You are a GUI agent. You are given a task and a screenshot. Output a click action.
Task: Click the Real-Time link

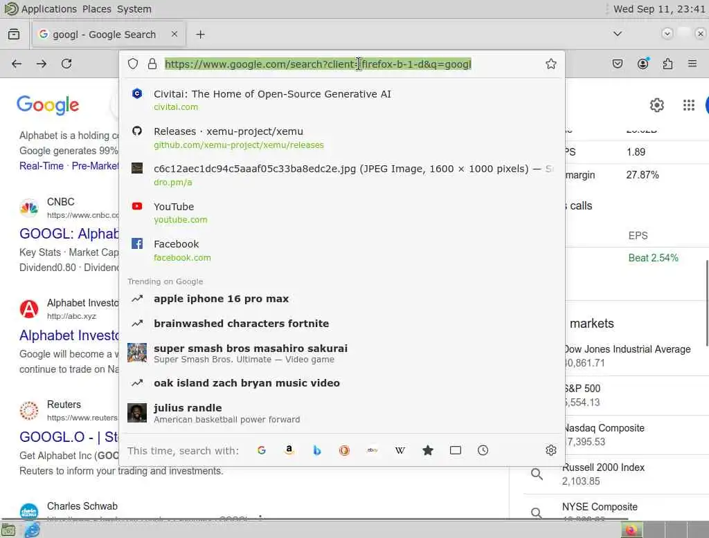41,166
